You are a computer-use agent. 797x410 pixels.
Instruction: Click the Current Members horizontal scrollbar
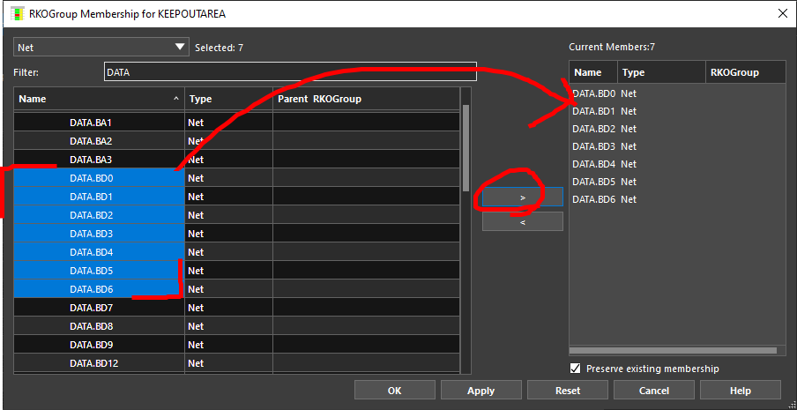click(x=673, y=350)
